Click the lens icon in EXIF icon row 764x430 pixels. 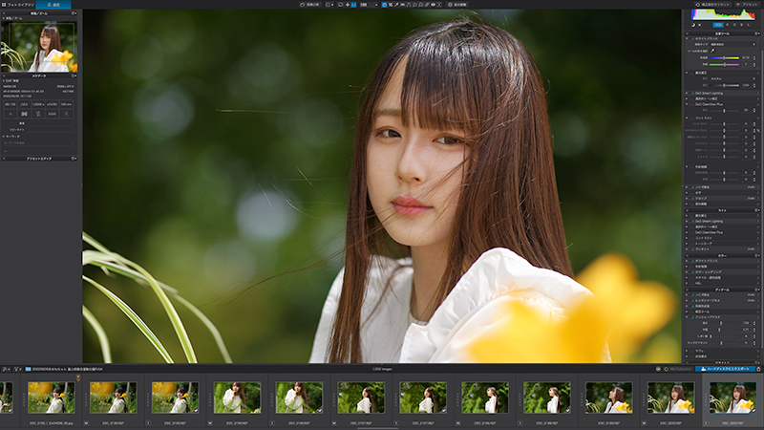tap(25, 114)
